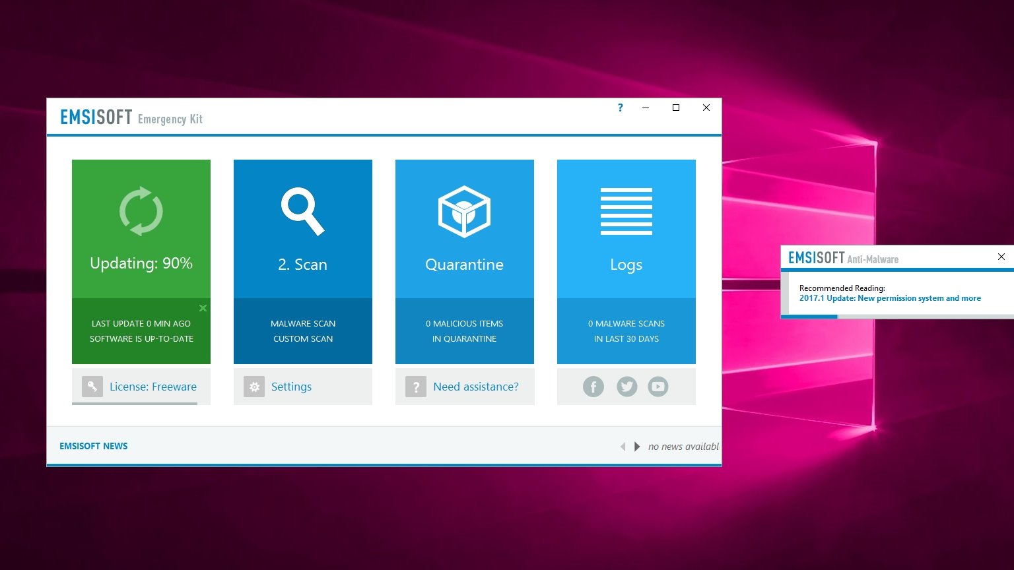Click the EMSISOFT Emergency Kit logo
This screenshot has height=570, width=1014.
click(131, 117)
